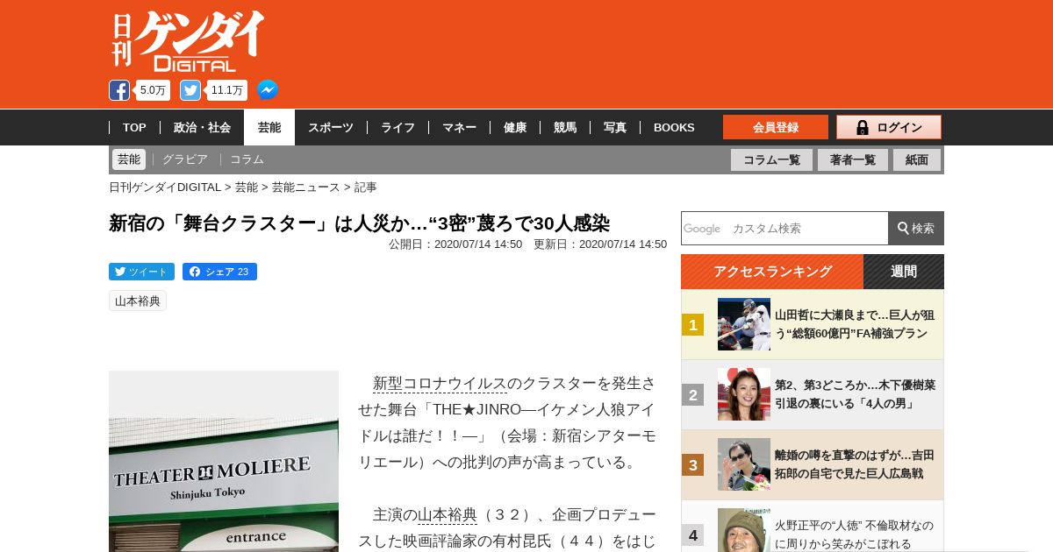Click the 会員登録 button
Image resolution: width=1053 pixels, height=552 pixels.
(776, 127)
